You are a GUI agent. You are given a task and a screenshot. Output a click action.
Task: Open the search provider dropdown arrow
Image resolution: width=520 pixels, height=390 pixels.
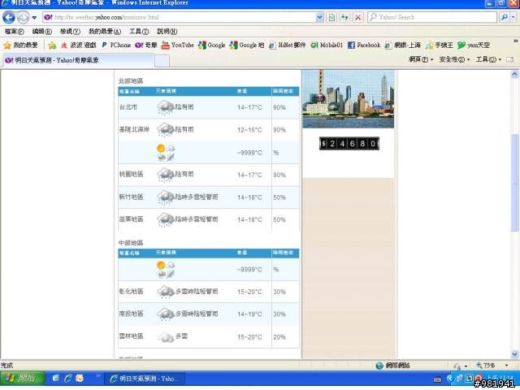click(513, 17)
